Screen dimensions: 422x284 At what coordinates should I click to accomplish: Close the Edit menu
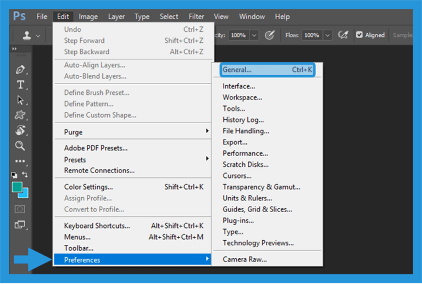coord(63,16)
